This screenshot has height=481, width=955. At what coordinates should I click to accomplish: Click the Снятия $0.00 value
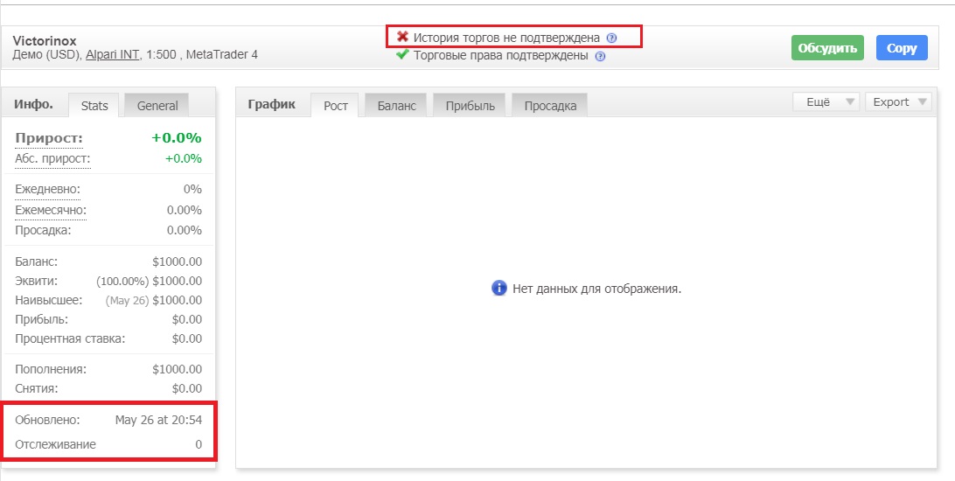(187, 388)
